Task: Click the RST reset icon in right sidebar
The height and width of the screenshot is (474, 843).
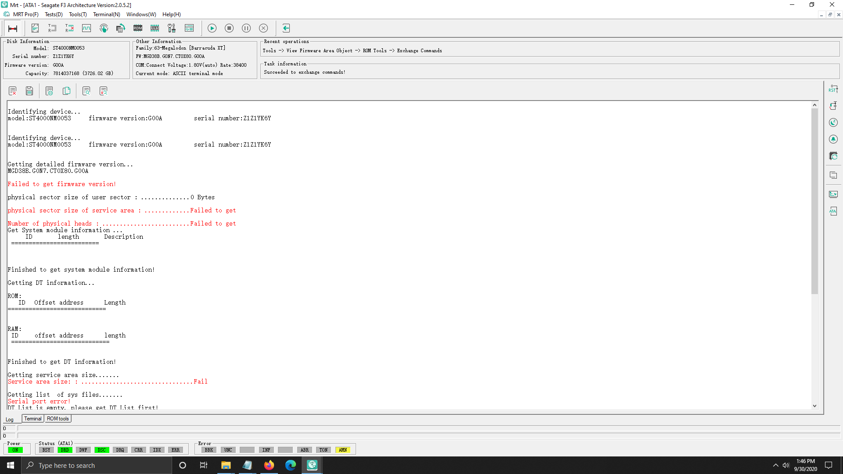Action: coord(833,89)
